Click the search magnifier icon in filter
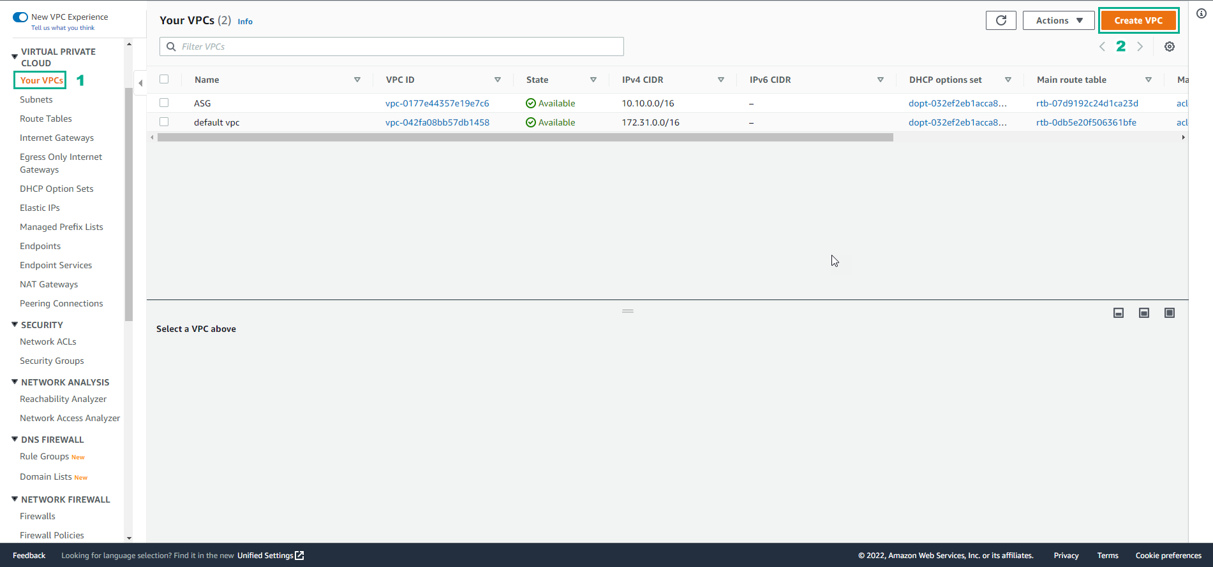 (x=171, y=47)
